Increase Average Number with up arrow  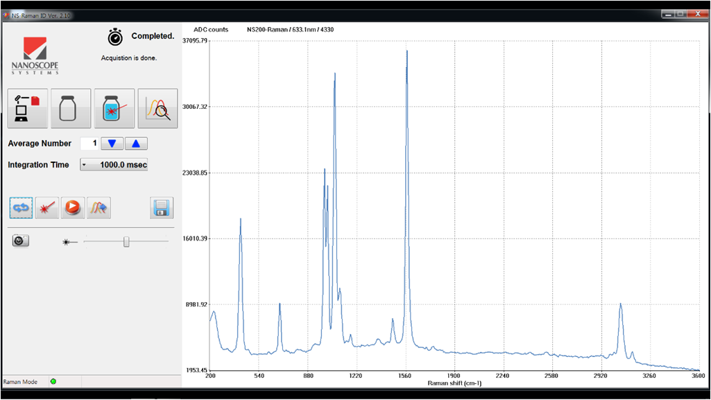(136, 144)
